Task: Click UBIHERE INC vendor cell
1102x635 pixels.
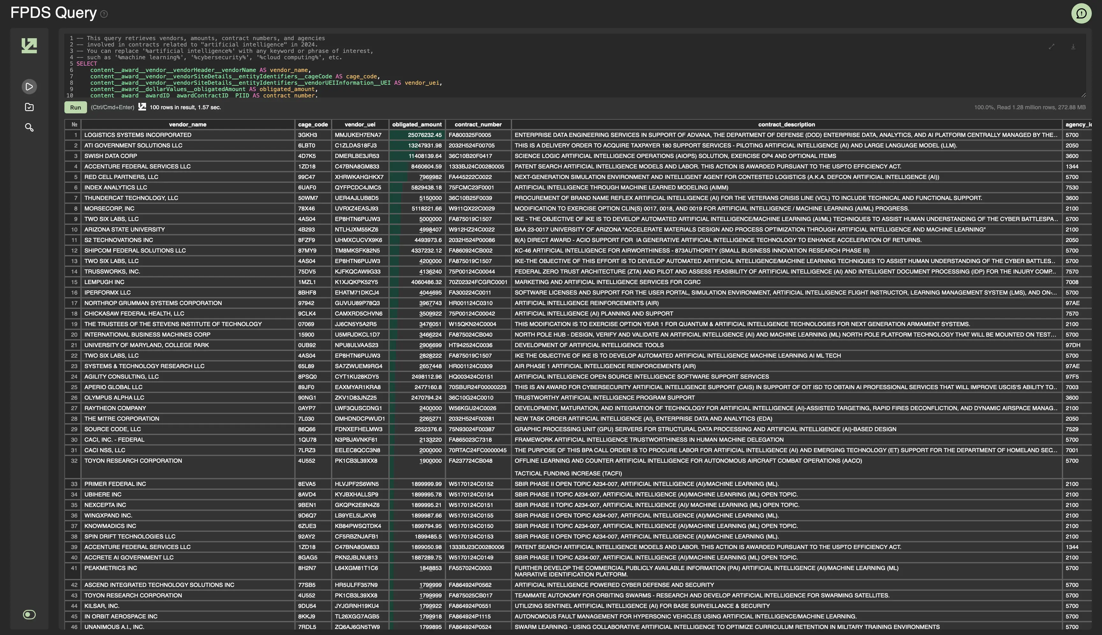Action: point(188,495)
